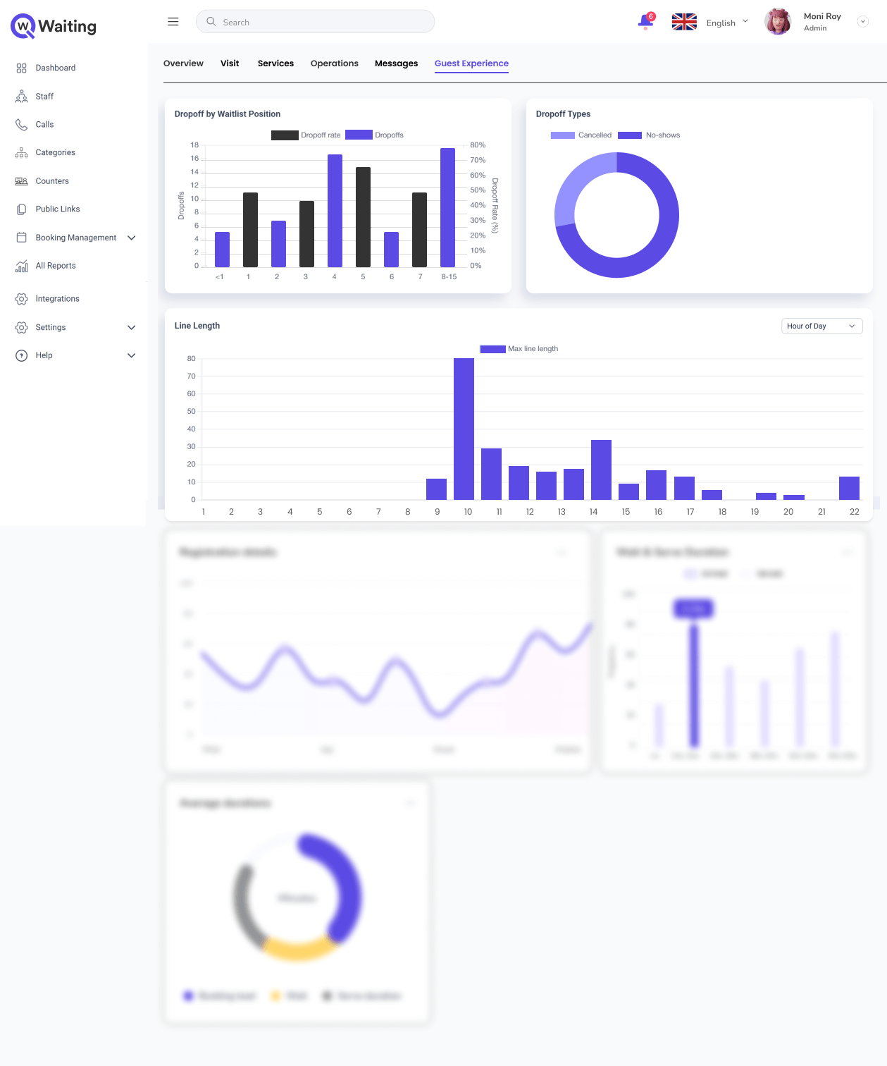Hide the Max line length series

[519, 349]
